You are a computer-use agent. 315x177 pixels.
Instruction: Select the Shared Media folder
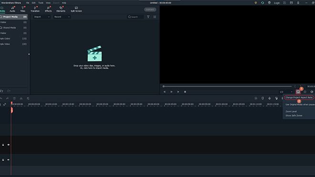(14, 28)
